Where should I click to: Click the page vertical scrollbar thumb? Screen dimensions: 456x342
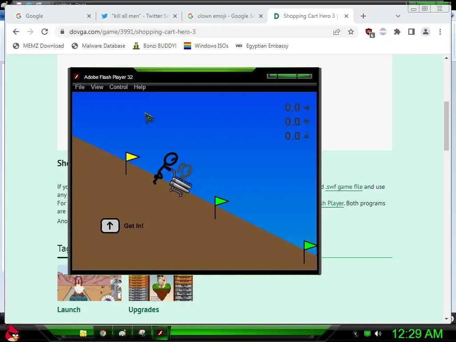446,126
